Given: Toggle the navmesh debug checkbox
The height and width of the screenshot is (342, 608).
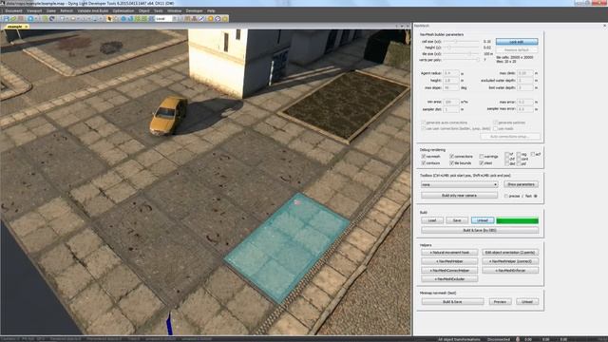Looking at the screenshot, I should click(x=424, y=156).
